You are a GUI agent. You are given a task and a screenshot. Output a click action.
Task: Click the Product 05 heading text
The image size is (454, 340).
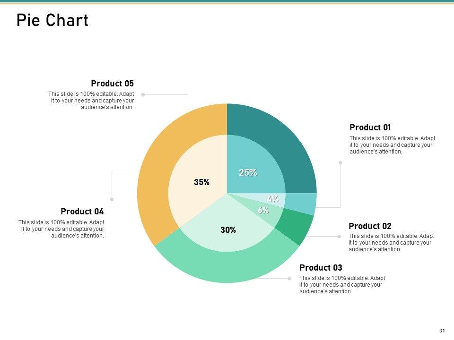tap(112, 84)
